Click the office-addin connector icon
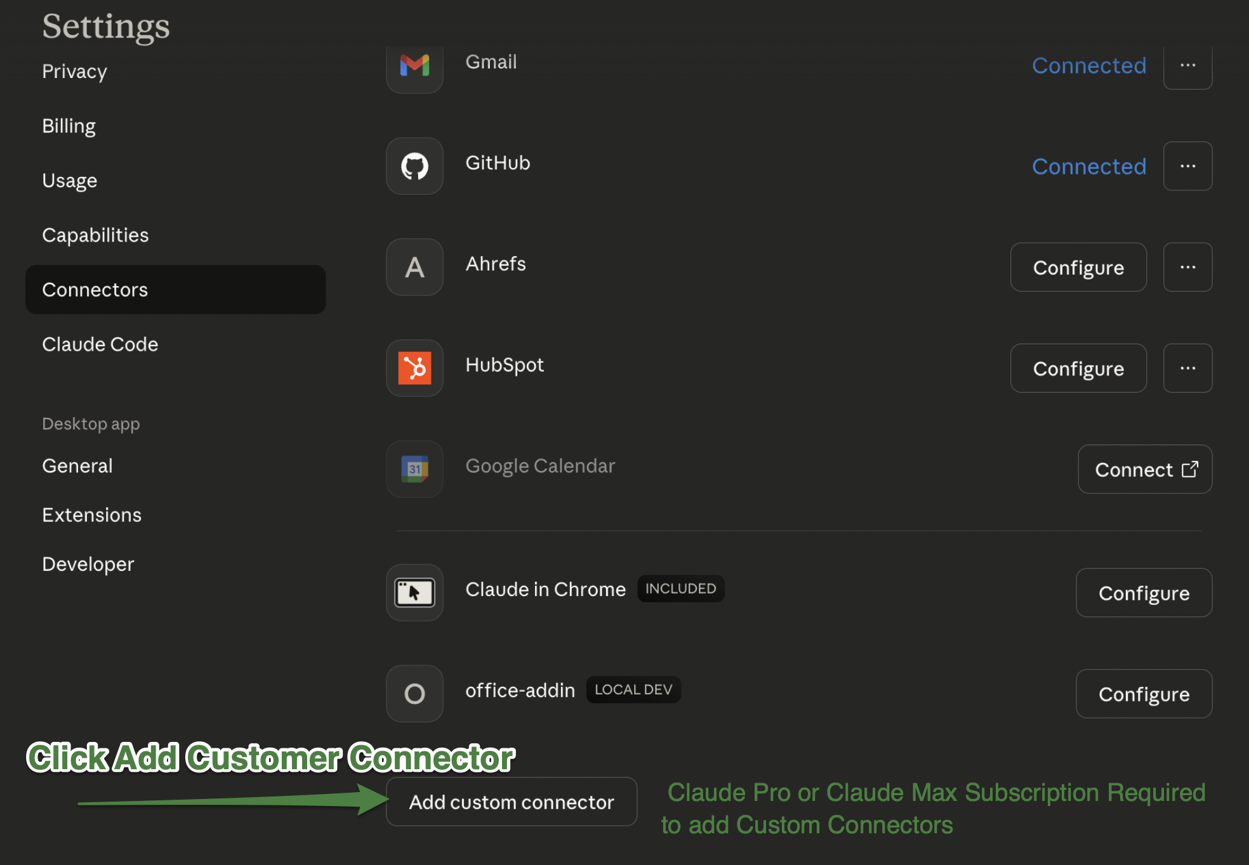The height and width of the screenshot is (865, 1249). [x=414, y=694]
